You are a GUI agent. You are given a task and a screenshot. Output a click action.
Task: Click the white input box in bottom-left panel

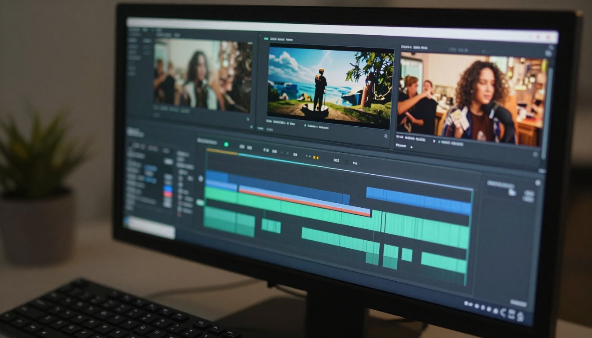click(x=150, y=227)
